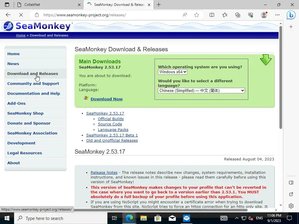The width and height of the screenshot is (299, 224).
Task: Customize Edge sidebar gear icon
Action: click(x=291, y=206)
